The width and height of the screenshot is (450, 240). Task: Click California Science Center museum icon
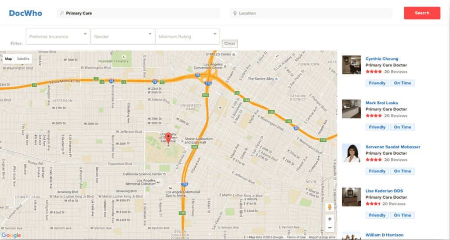pyautogui.click(x=164, y=174)
